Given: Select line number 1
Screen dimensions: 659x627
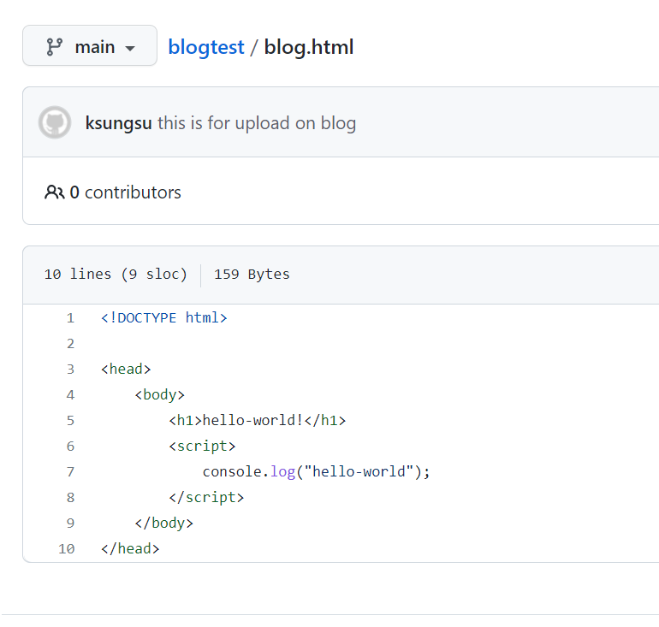Looking at the screenshot, I should pos(70,318).
